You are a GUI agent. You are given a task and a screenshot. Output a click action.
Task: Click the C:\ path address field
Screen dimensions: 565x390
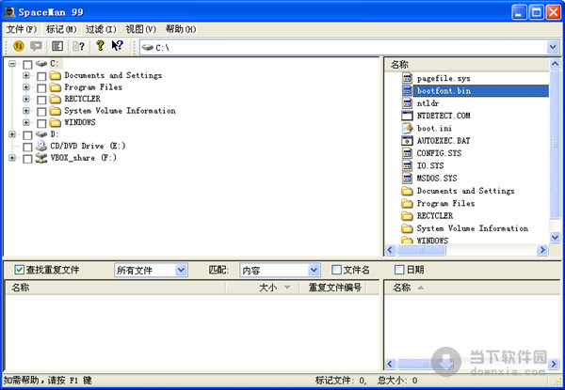coord(344,47)
